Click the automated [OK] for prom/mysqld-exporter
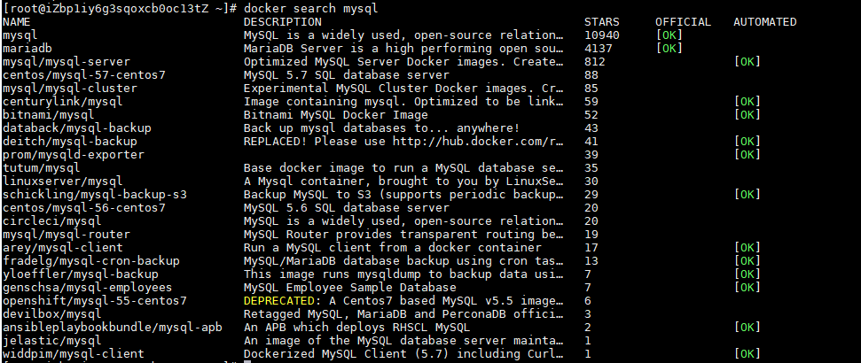Viewport: 861px width, 363px height. click(x=748, y=155)
